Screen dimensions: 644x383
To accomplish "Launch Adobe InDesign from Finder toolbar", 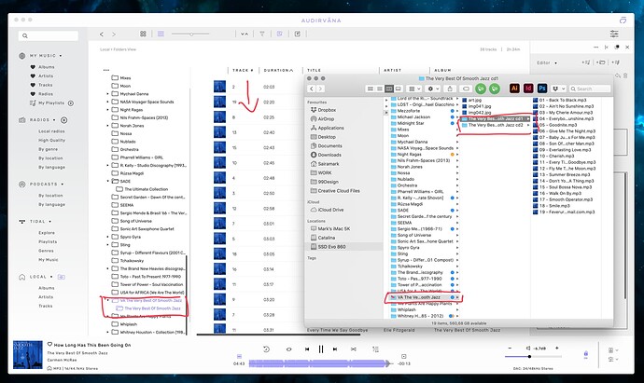I will (528, 89).
